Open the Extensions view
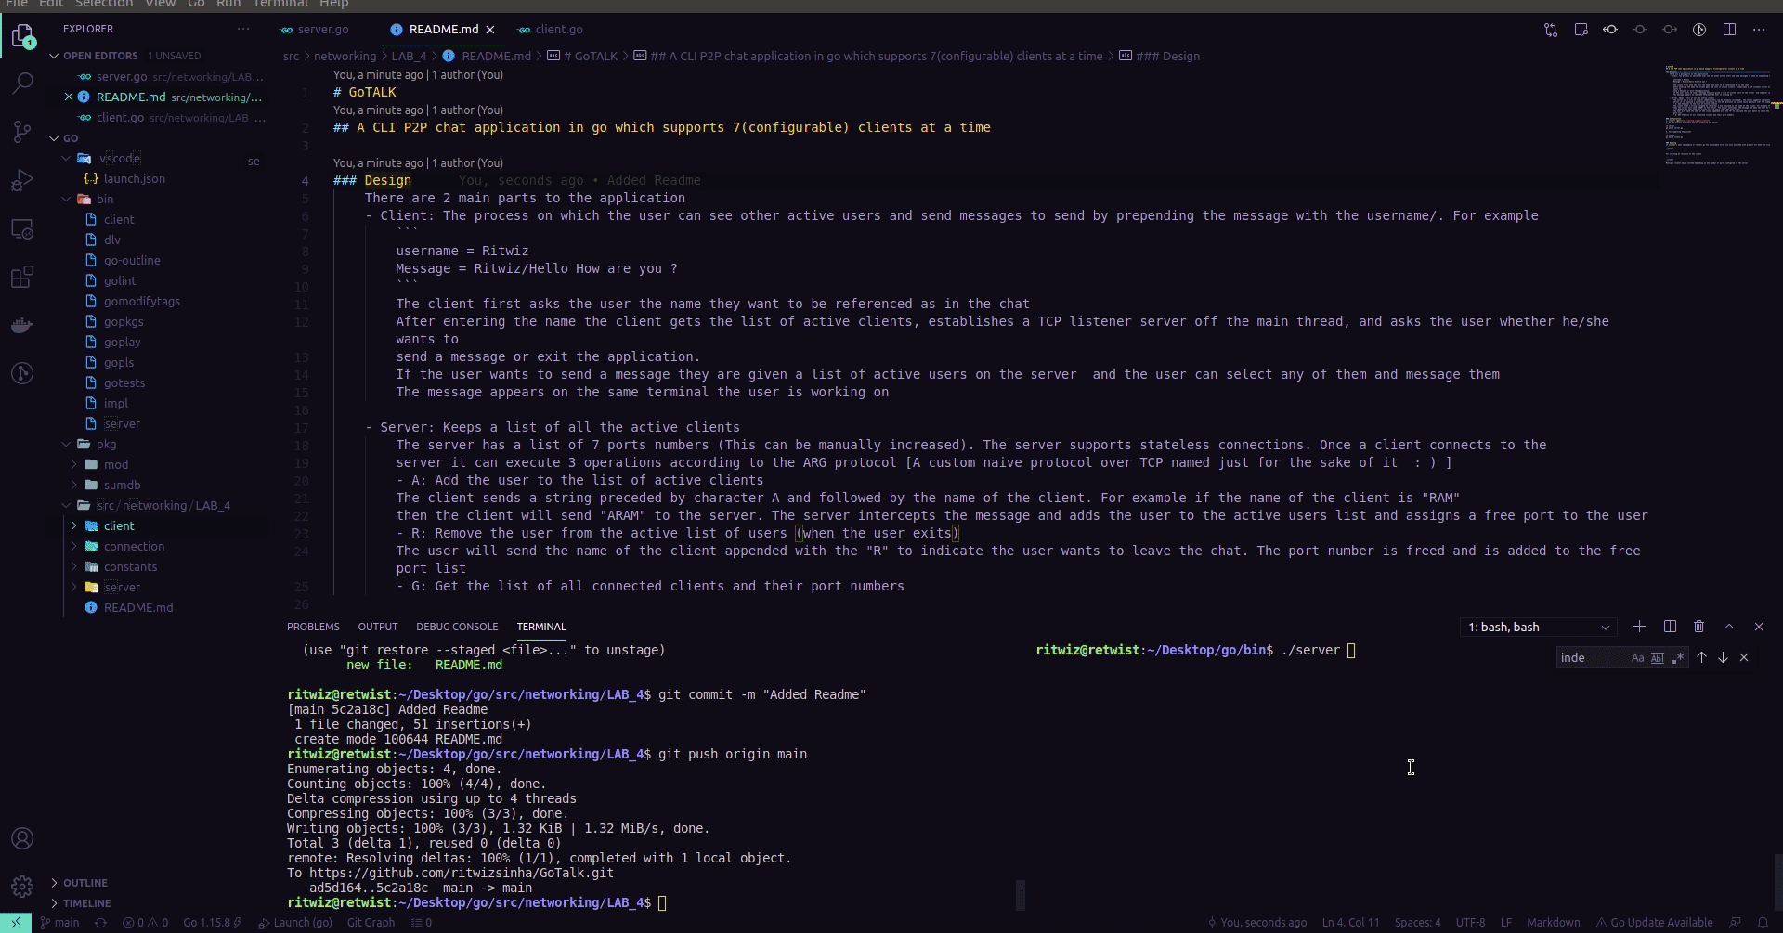Screen dimensions: 1783x933 [22, 277]
